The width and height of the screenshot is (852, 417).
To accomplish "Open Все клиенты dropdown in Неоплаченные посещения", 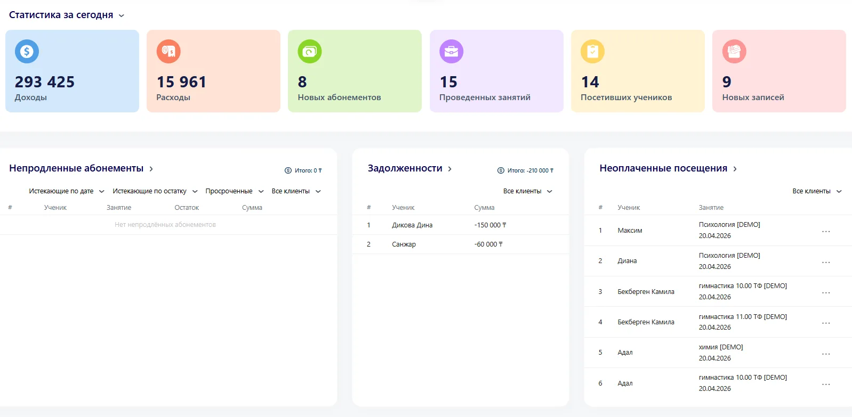I will pyautogui.click(x=817, y=191).
